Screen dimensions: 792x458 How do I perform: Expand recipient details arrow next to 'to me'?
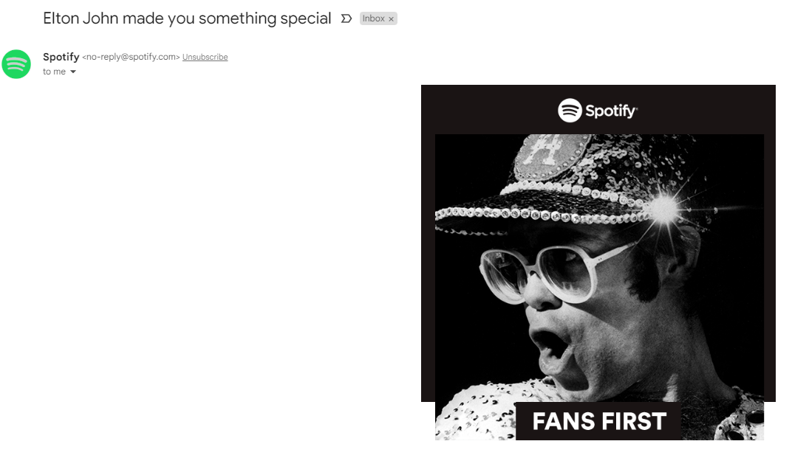tap(73, 72)
